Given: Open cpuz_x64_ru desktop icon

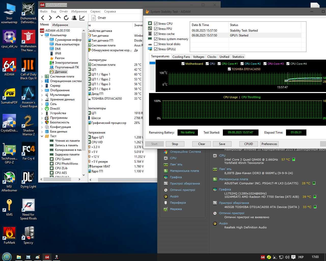Looking at the screenshot, I should [9, 39].
